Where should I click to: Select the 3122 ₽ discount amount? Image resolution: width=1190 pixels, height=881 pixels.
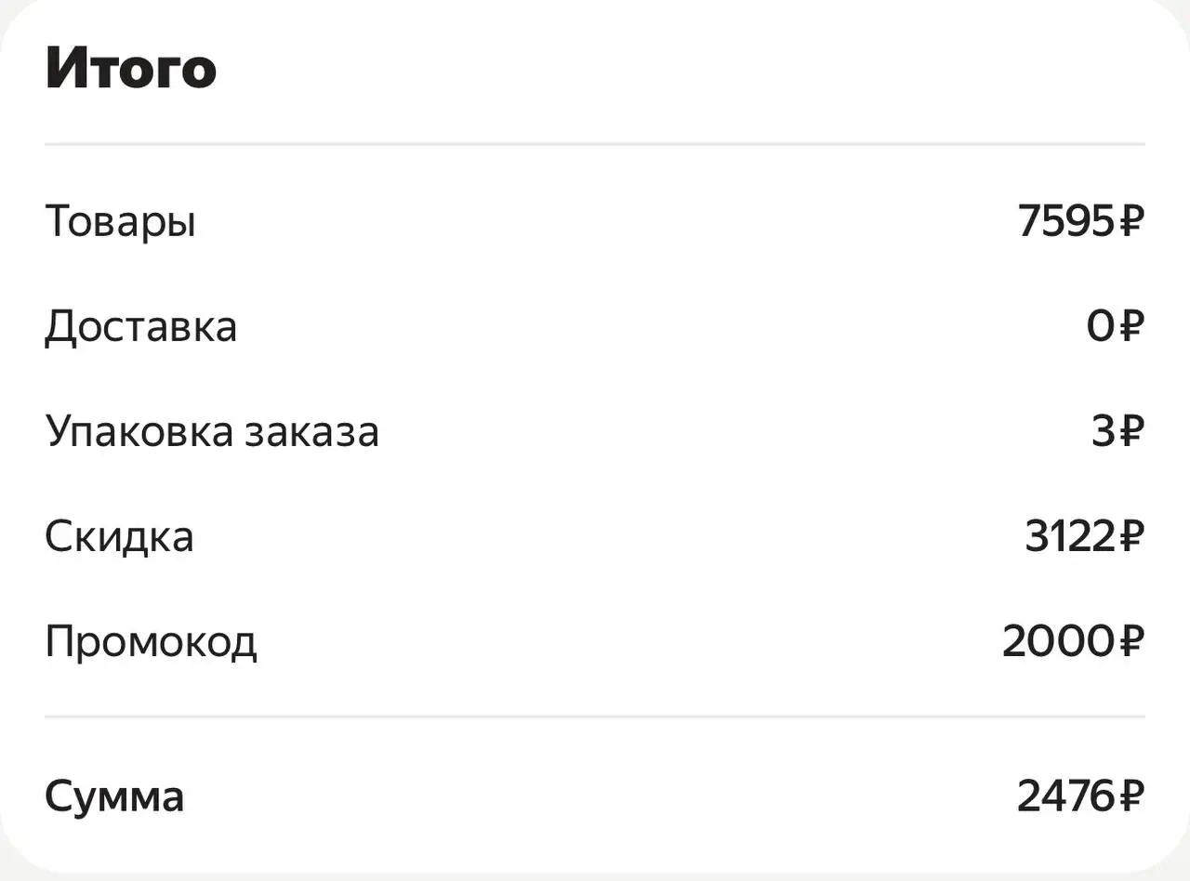(1084, 536)
